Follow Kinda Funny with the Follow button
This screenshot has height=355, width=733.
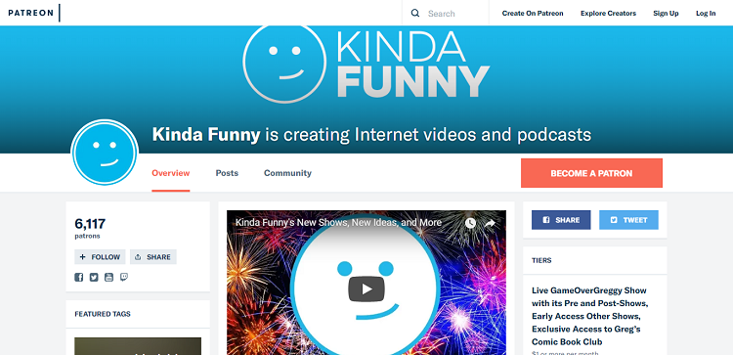point(100,257)
